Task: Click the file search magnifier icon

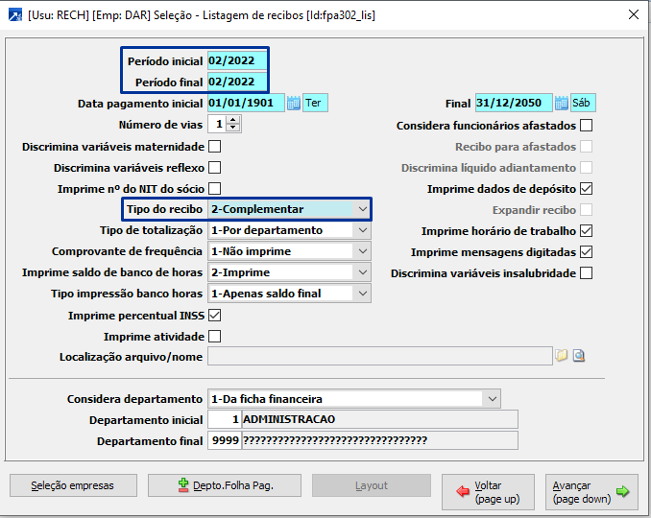Action: [x=579, y=356]
